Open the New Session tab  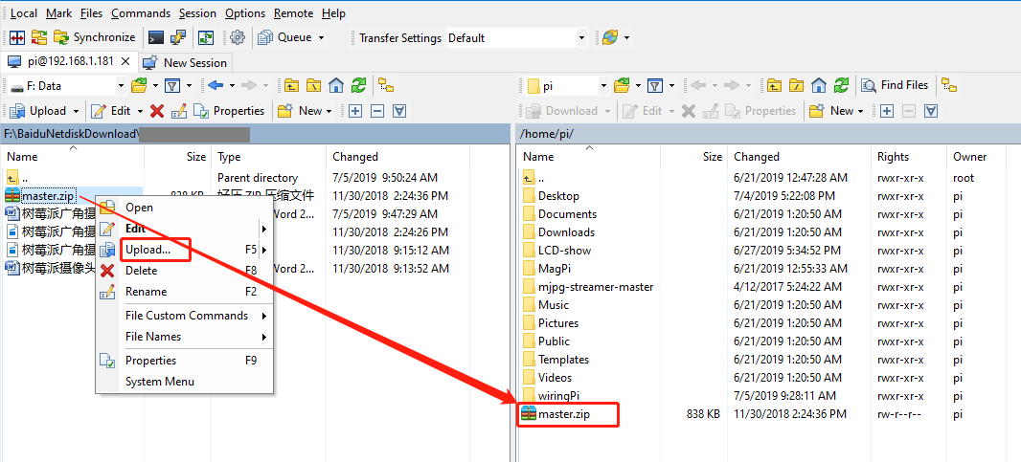[x=185, y=62]
